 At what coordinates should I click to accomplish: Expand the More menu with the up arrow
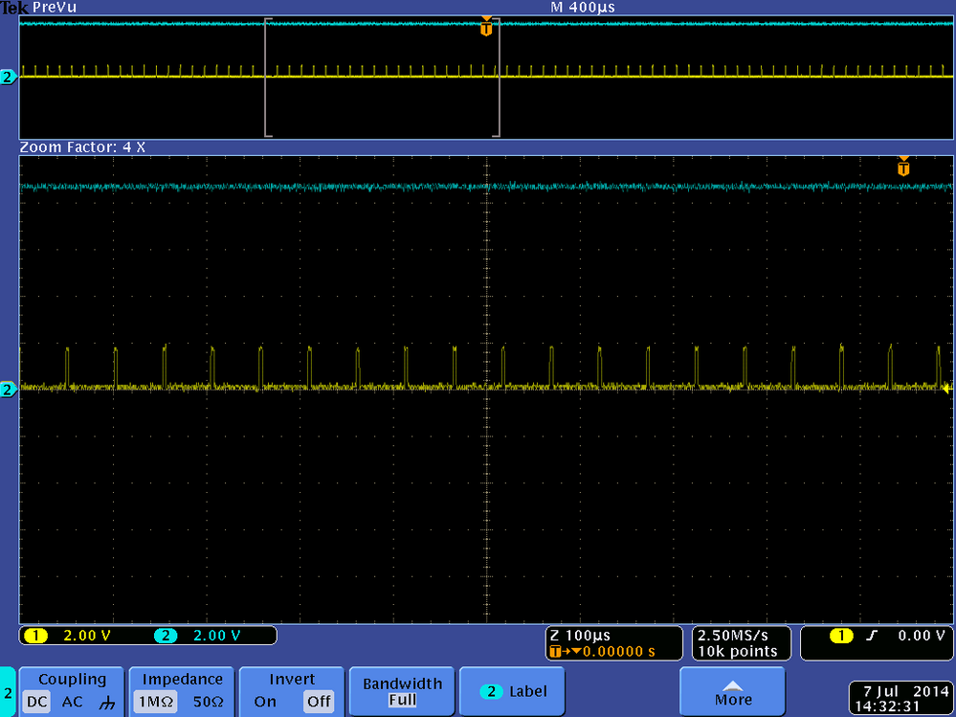click(x=732, y=691)
